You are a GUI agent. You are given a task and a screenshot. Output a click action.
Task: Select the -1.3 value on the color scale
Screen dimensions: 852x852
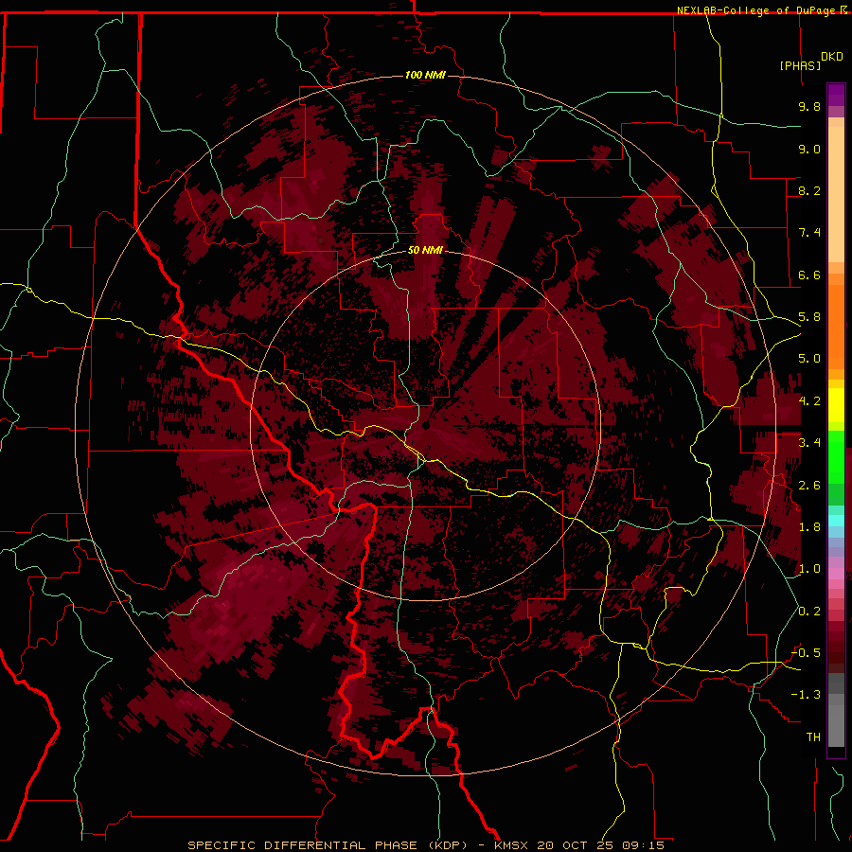[x=806, y=695]
